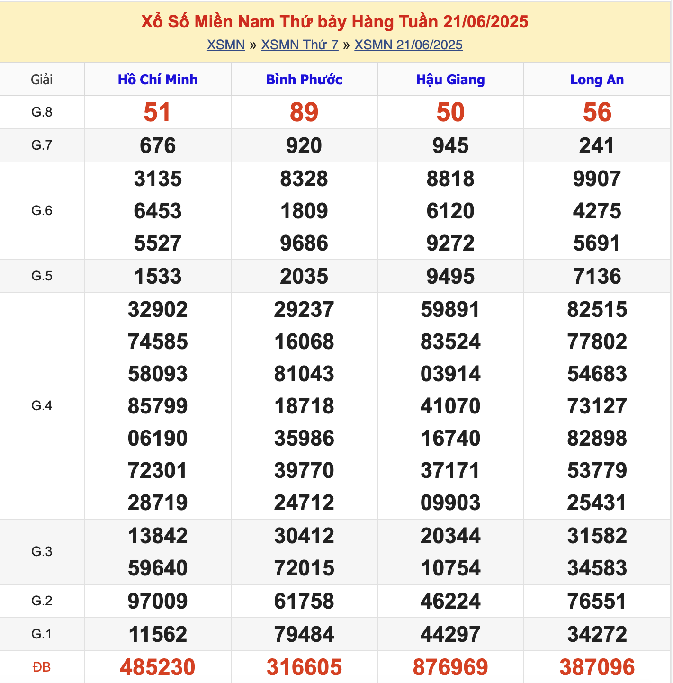Click the G.5 number 9495
The image size is (673, 683).
point(450,277)
